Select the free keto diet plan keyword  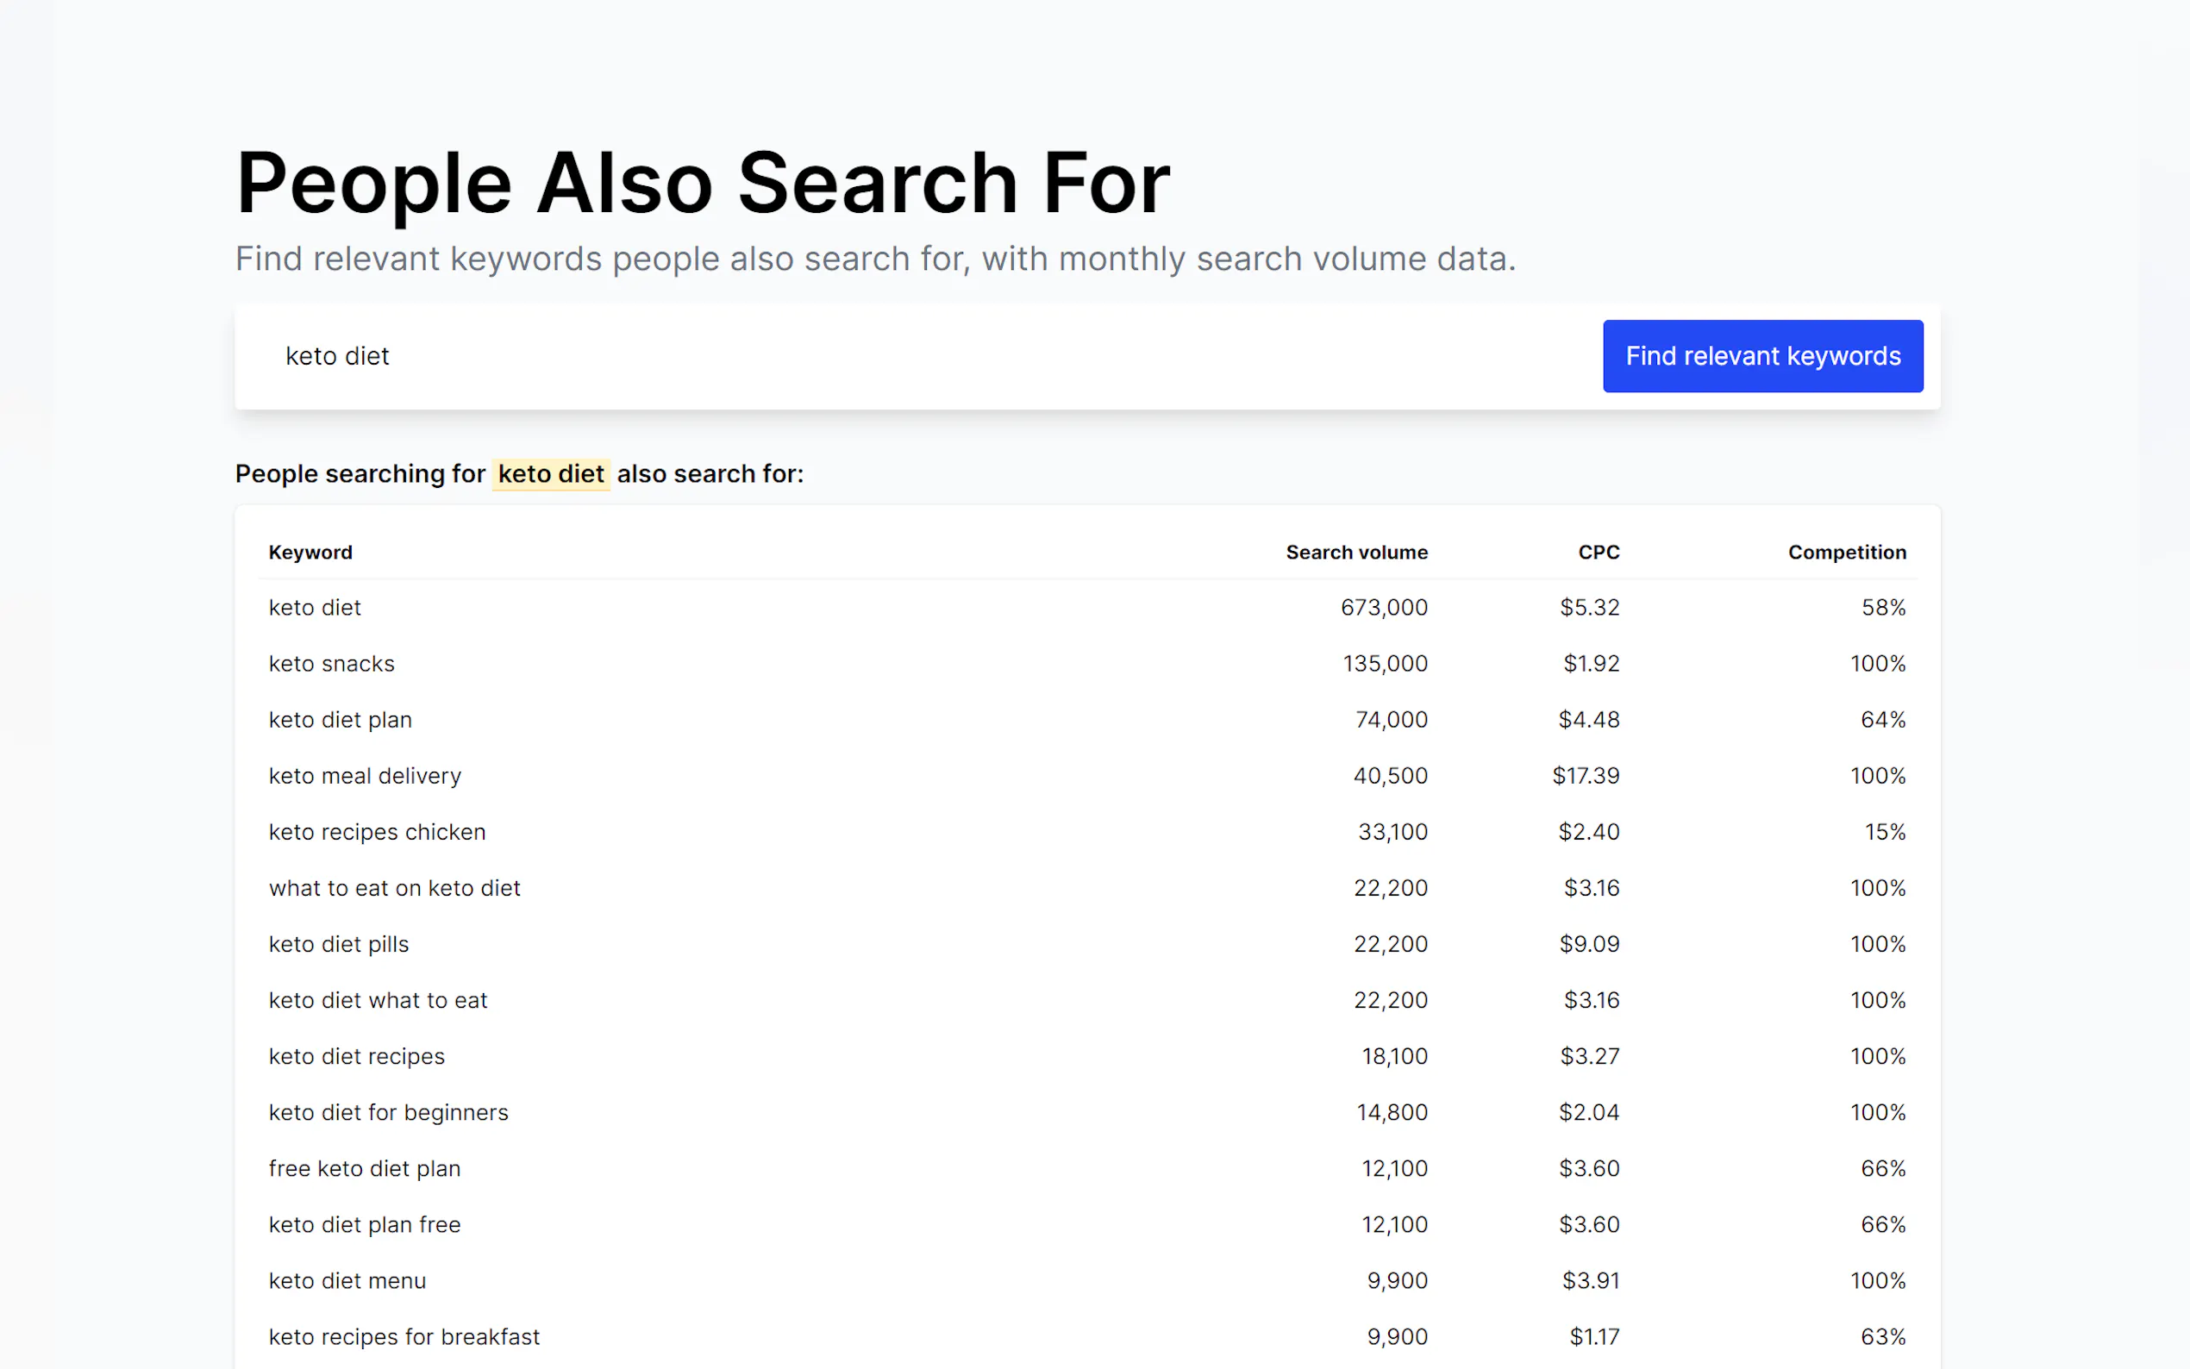click(x=364, y=1169)
